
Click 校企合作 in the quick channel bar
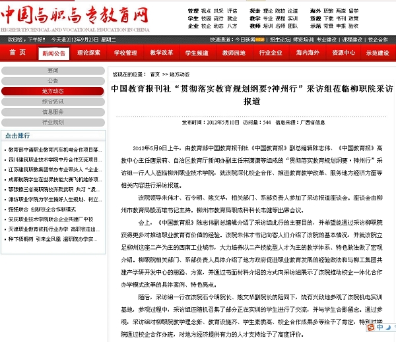378,40
